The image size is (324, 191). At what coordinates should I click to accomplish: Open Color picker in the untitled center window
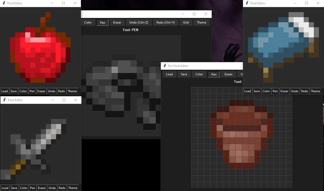(88, 23)
